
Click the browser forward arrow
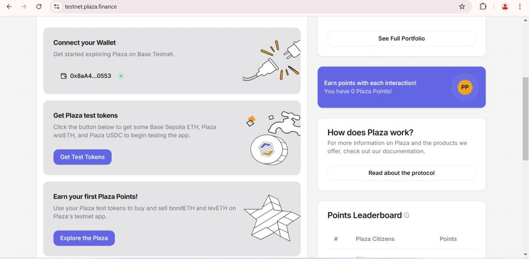[x=24, y=7]
